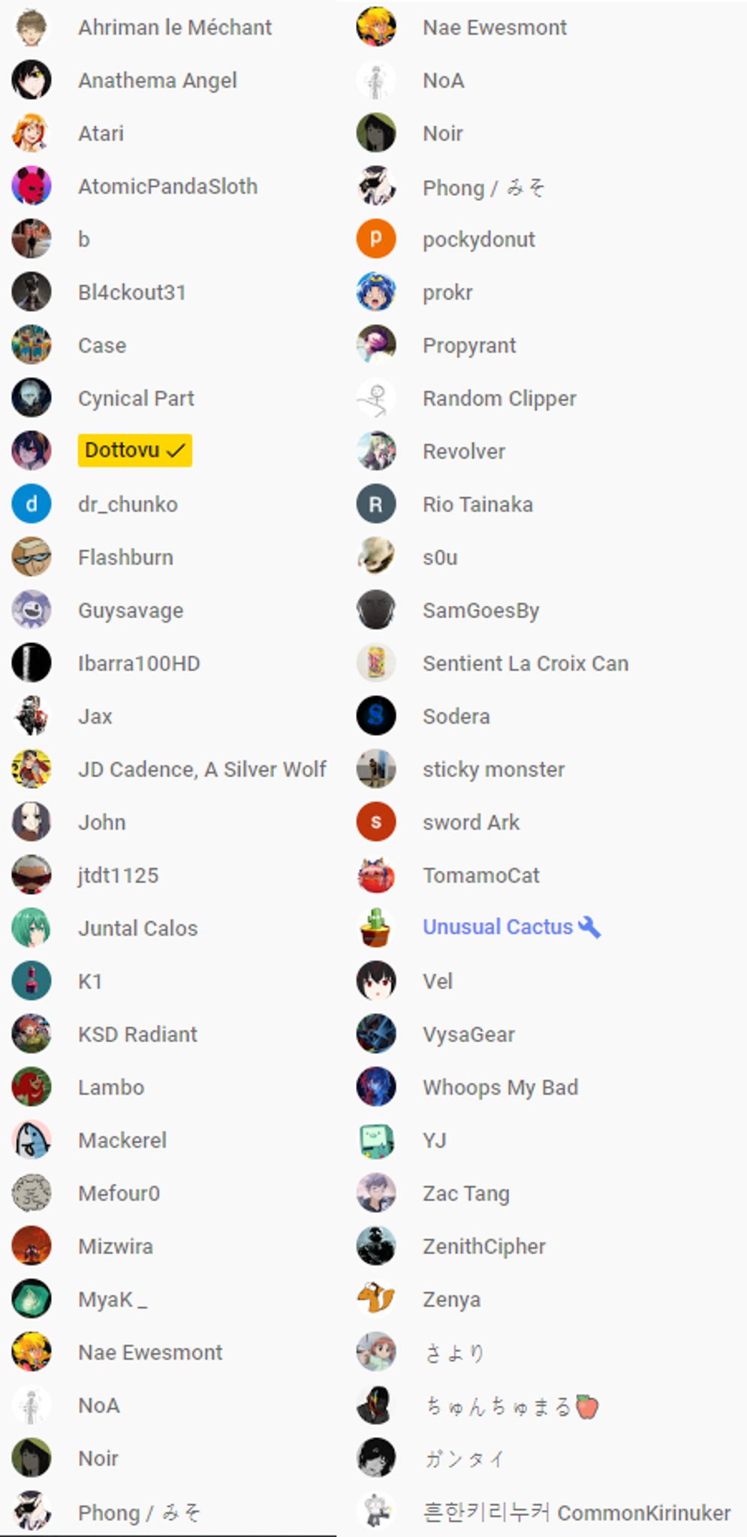The height and width of the screenshot is (1537, 747).
Task: Select Rio Tainaka's gray 'R' avatar
Action: (x=376, y=504)
